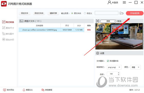This screenshot has height=93, width=144.
Task: Maximize the window
Action: [136, 3]
